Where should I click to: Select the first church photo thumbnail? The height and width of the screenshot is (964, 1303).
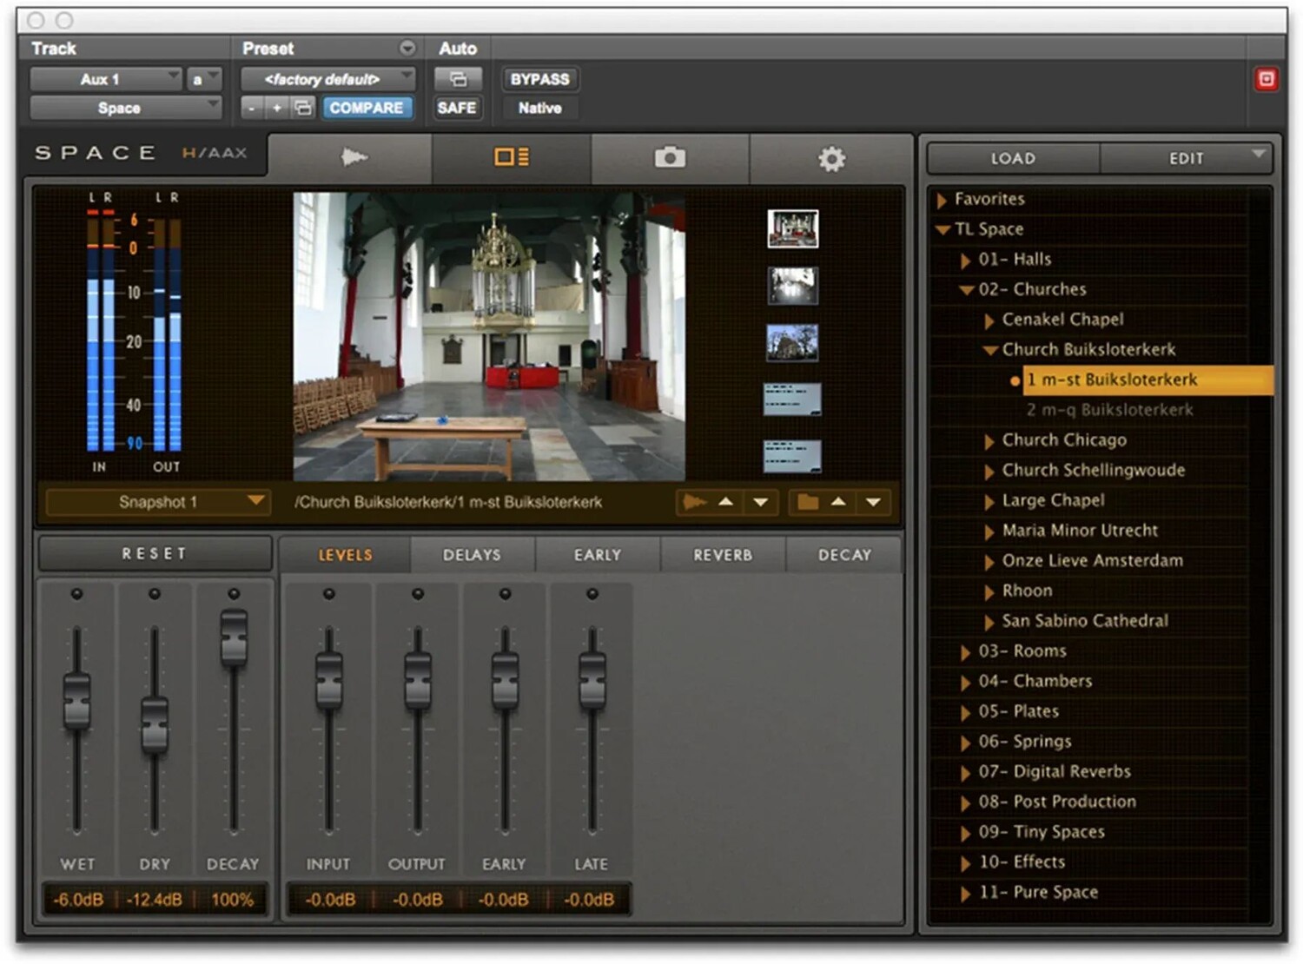pos(792,229)
